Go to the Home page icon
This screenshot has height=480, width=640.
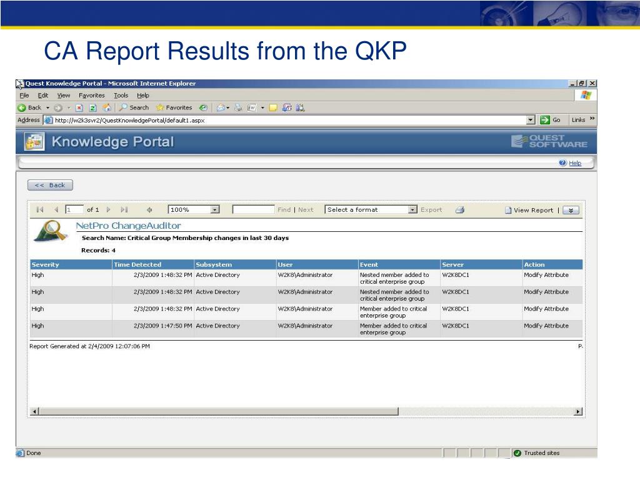click(x=107, y=107)
